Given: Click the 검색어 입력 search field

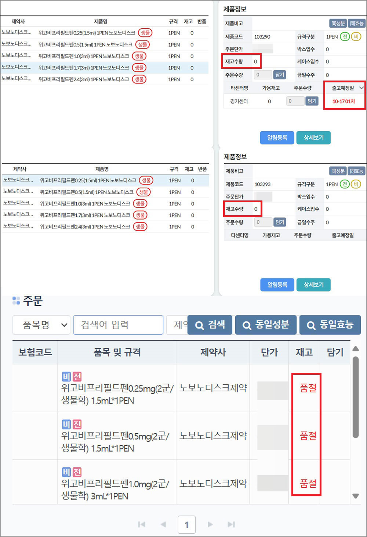Looking at the screenshot, I should [x=118, y=325].
